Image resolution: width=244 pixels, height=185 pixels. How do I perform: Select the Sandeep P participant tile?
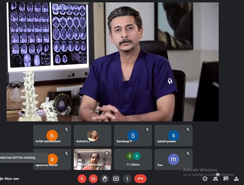click(x=133, y=136)
